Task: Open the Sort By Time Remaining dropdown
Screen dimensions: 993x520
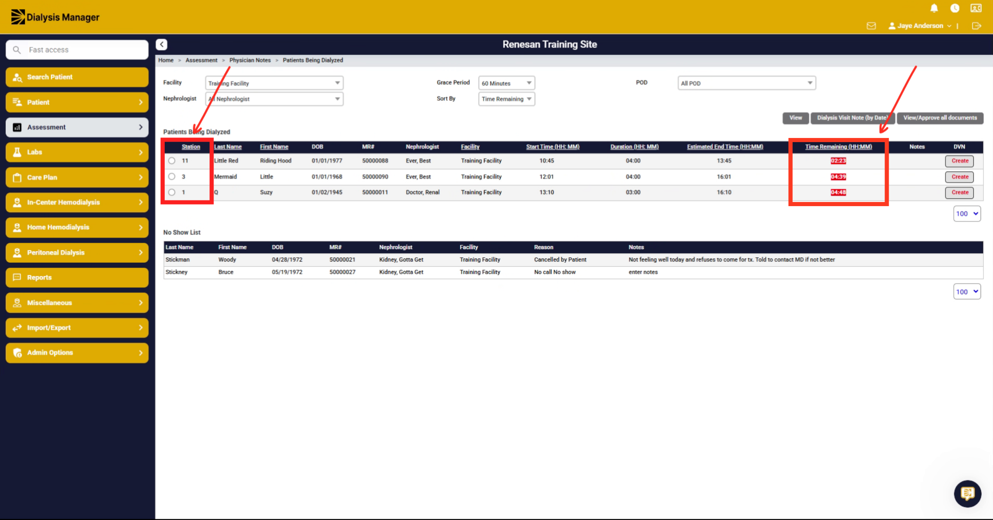Action: 506,99
